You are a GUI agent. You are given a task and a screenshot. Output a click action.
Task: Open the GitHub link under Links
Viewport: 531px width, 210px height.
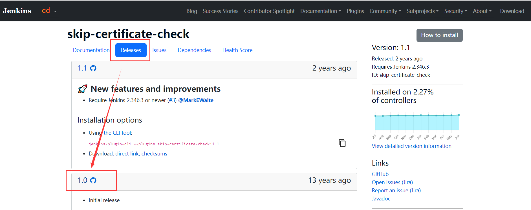pos(380,174)
